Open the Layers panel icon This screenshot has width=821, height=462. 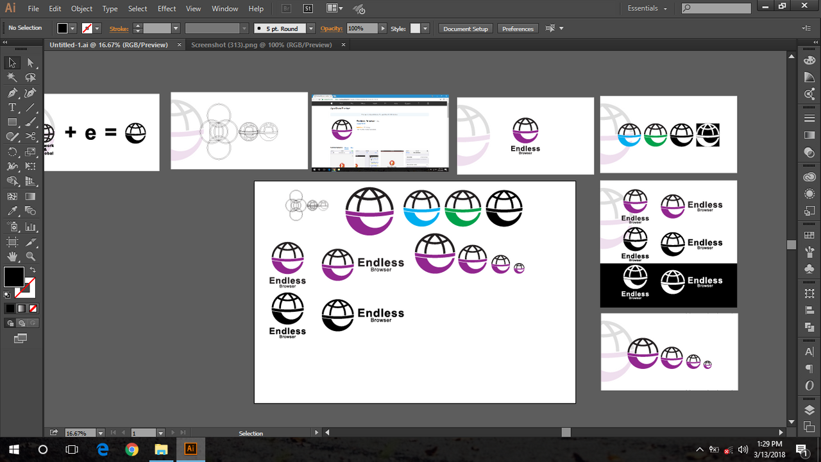click(x=809, y=410)
